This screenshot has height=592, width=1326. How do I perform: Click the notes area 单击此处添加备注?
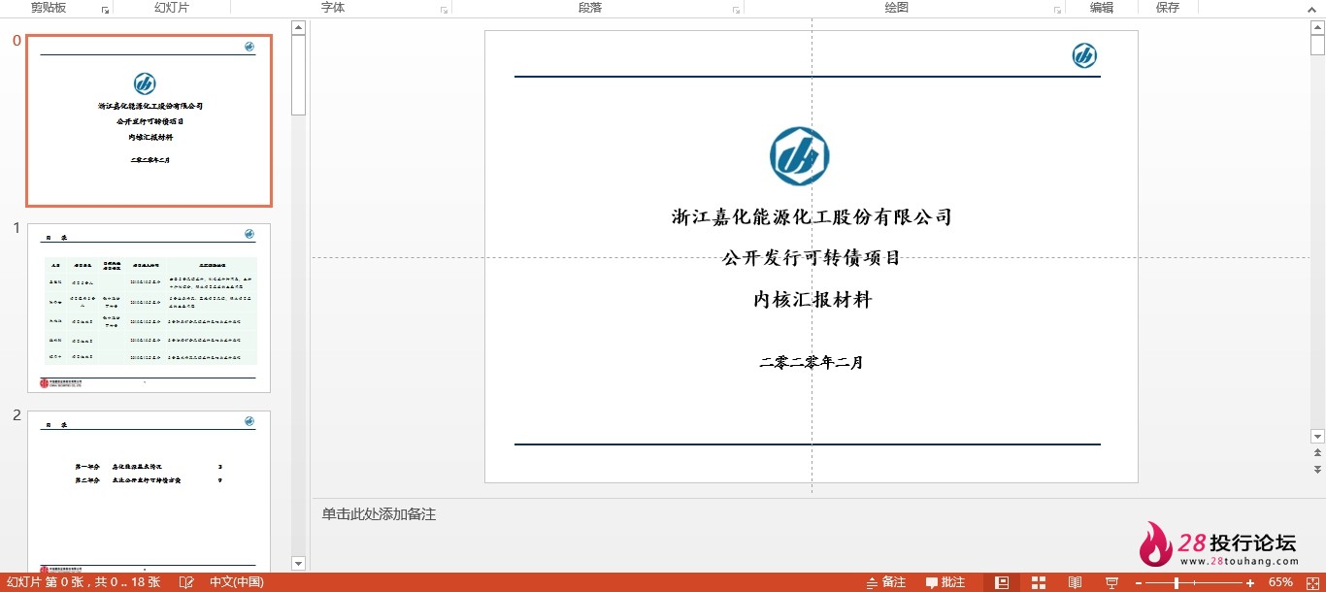(380, 514)
